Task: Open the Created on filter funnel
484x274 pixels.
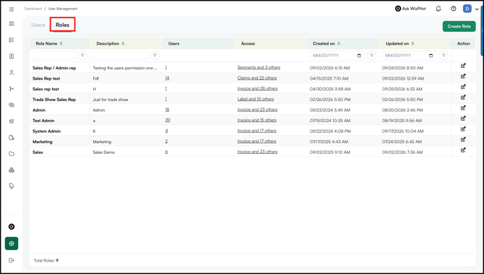Action: click(x=371, y=56)
